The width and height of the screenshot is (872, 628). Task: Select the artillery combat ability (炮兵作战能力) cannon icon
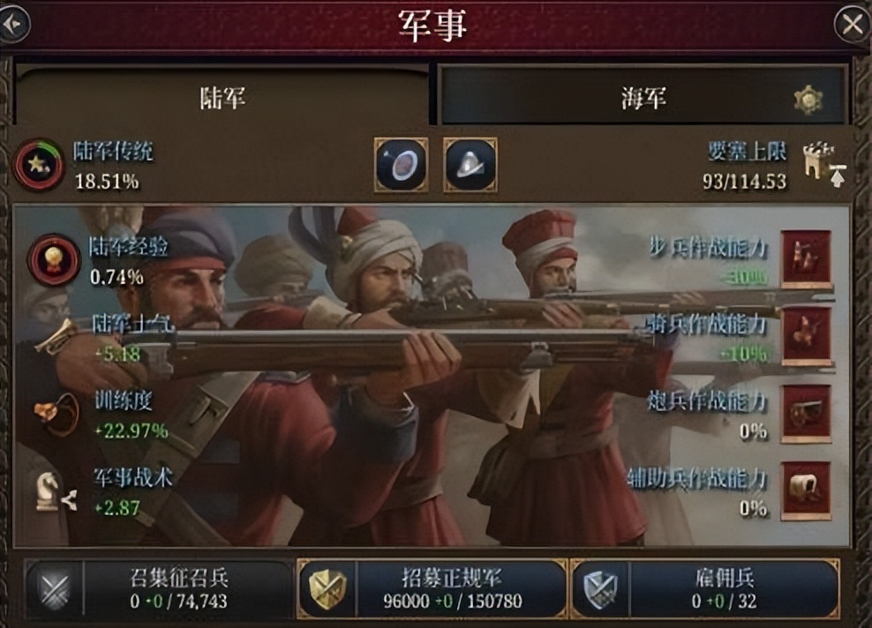point(807,414)
